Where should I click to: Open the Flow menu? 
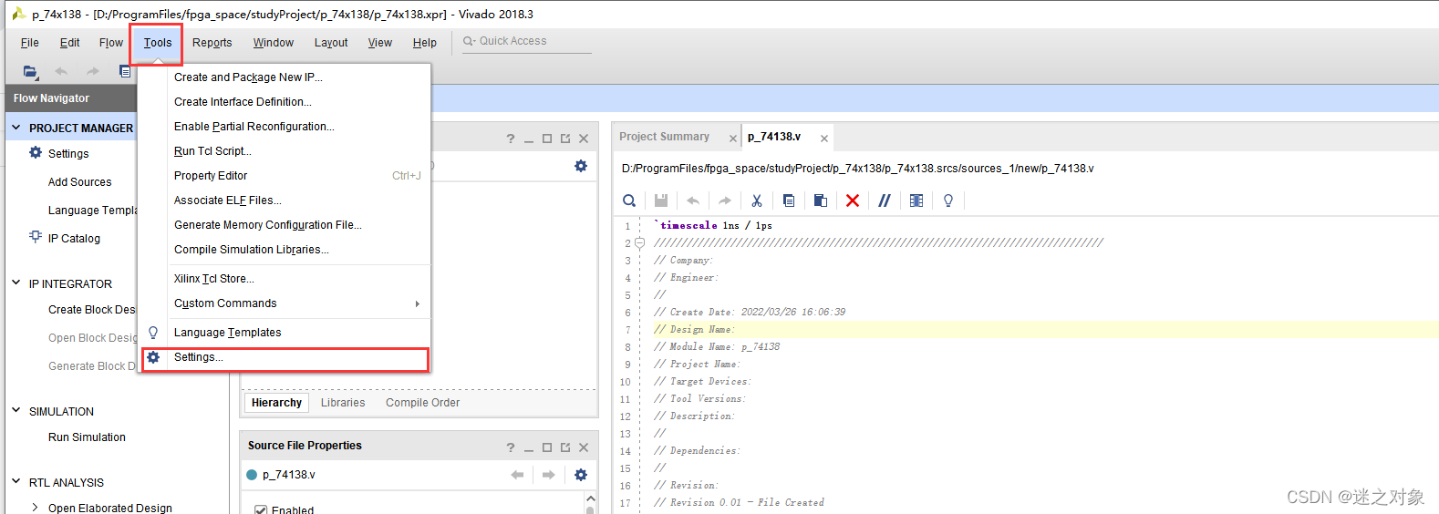[x=111, y=43]
